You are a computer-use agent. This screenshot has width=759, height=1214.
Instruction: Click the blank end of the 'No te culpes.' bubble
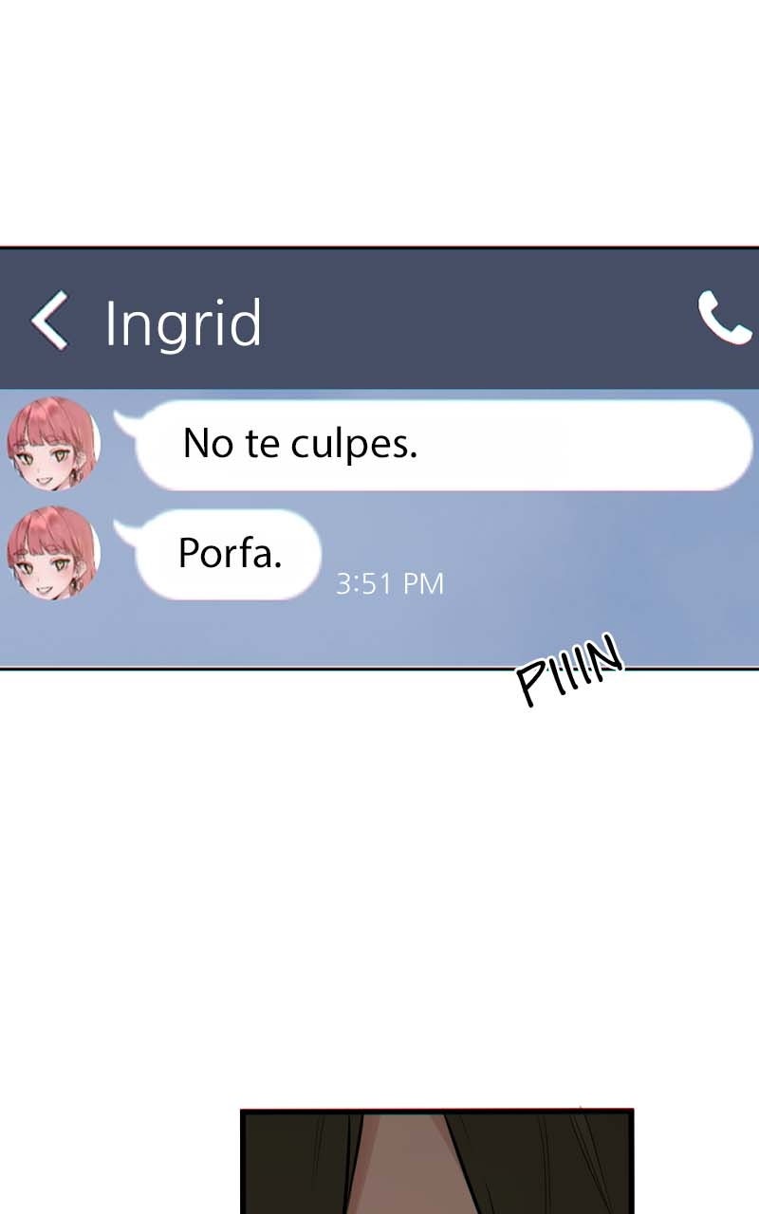point(588,445)
